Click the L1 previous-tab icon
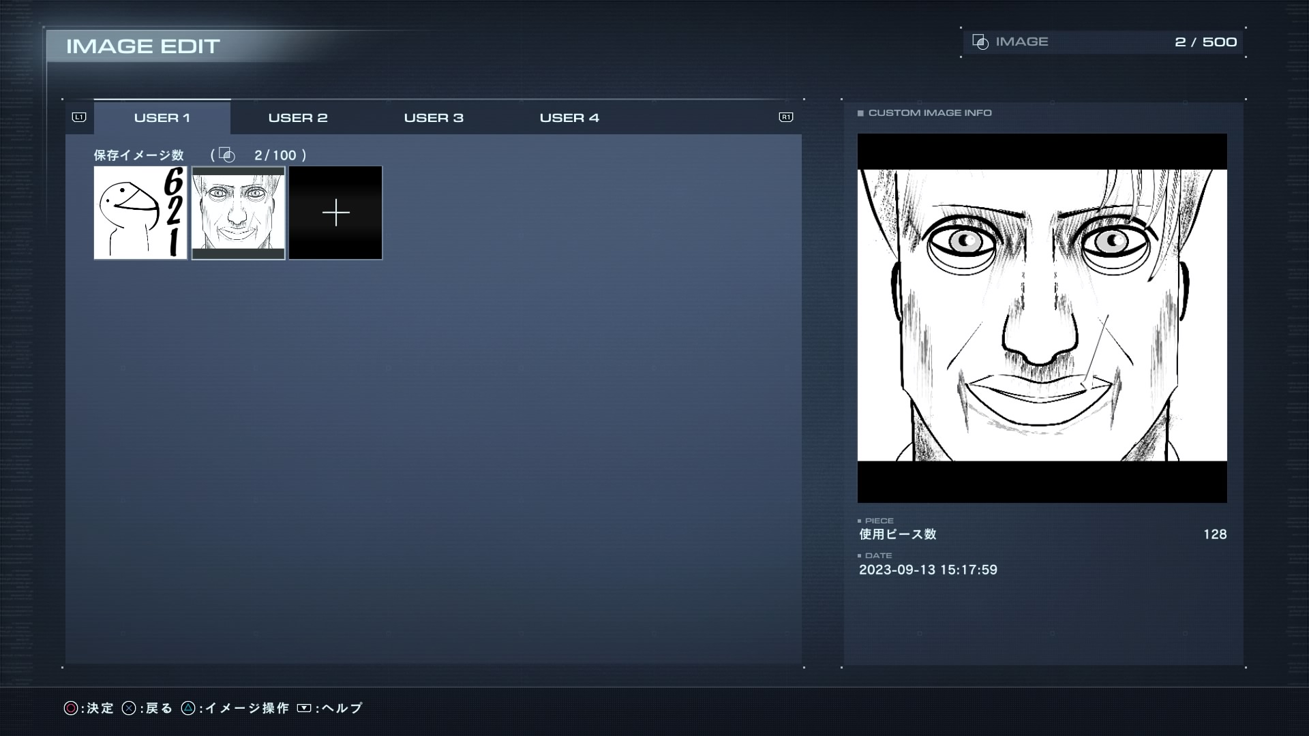 click(x=79, y=117)
